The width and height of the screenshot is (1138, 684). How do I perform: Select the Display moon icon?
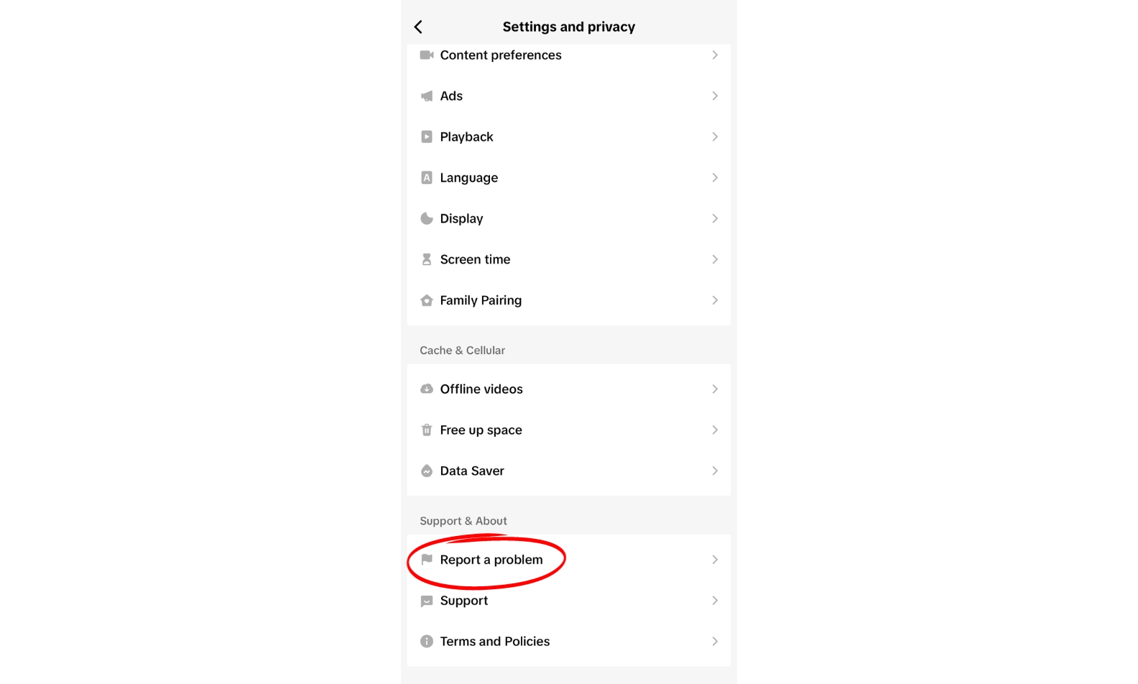[x=427, y=218]
